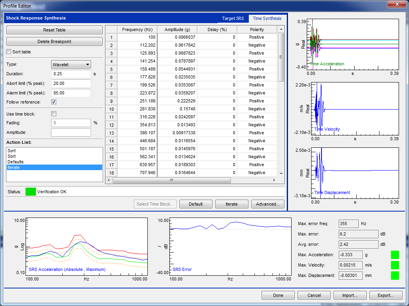Screen dimensions: 409x306
Task: Click the Duration input field
Action: [71, 74]
